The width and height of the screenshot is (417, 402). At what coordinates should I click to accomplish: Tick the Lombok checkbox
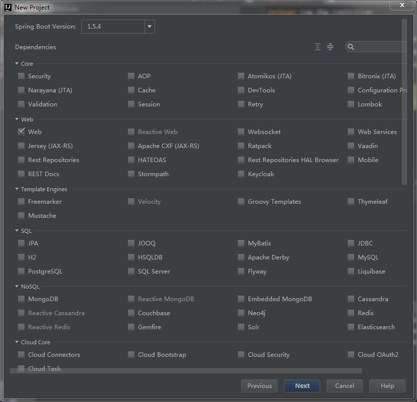point(351,104)
